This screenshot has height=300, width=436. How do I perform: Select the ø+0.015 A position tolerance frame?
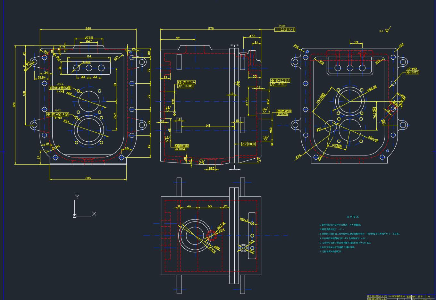[x=280, y=81]
